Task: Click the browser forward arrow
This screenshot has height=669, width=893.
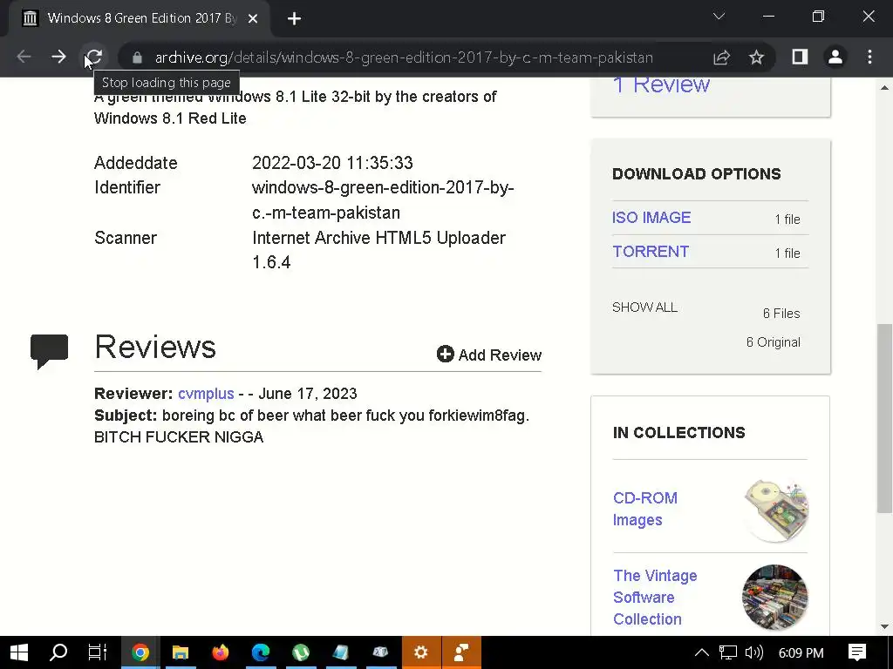Action: 58,57
